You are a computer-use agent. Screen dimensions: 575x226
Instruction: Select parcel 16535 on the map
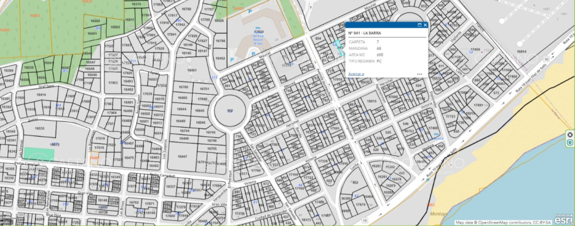click(x=39, y=129)
